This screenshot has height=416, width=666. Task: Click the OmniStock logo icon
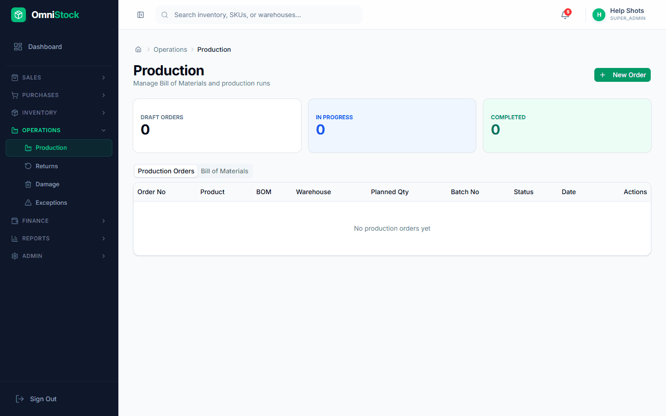[x=18, y=15]
